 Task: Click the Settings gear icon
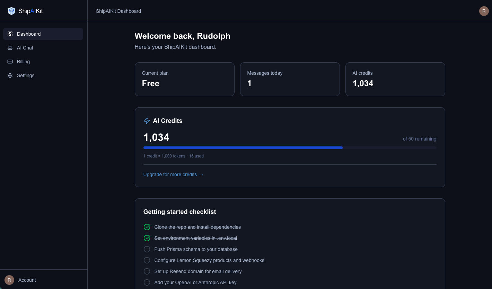coord(10,75)
